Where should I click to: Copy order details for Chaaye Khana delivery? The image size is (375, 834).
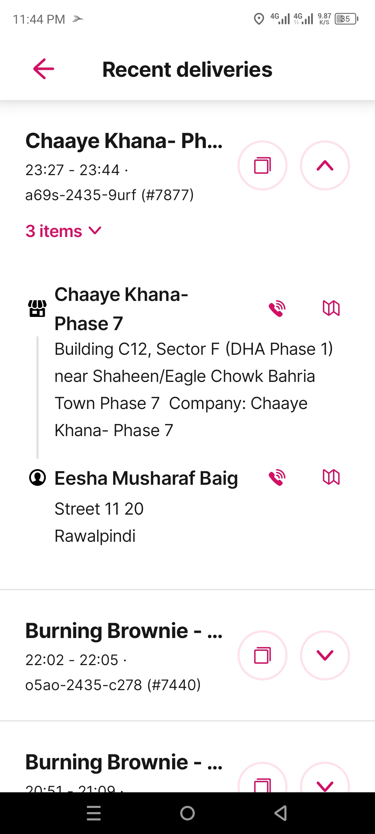pos(262,165)
